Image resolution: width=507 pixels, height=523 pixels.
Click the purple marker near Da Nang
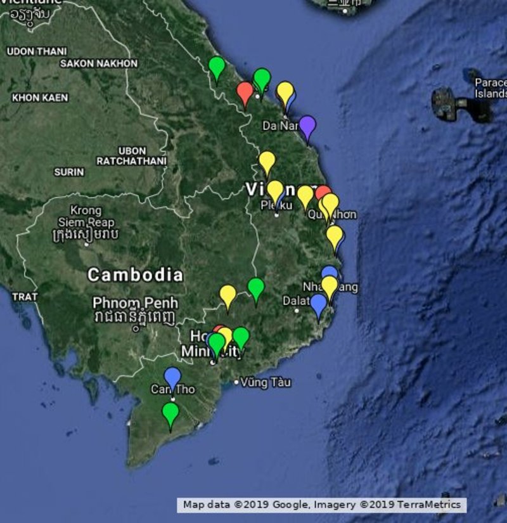tap(307, 126)
